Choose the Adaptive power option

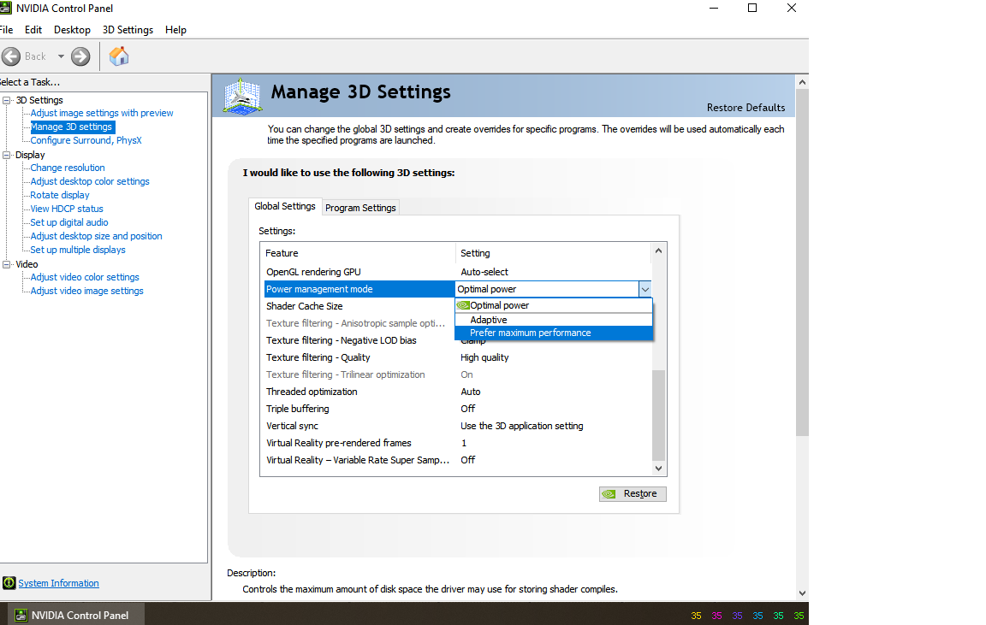(x=488, y=320)
